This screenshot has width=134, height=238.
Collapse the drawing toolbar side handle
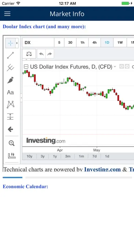21,98
